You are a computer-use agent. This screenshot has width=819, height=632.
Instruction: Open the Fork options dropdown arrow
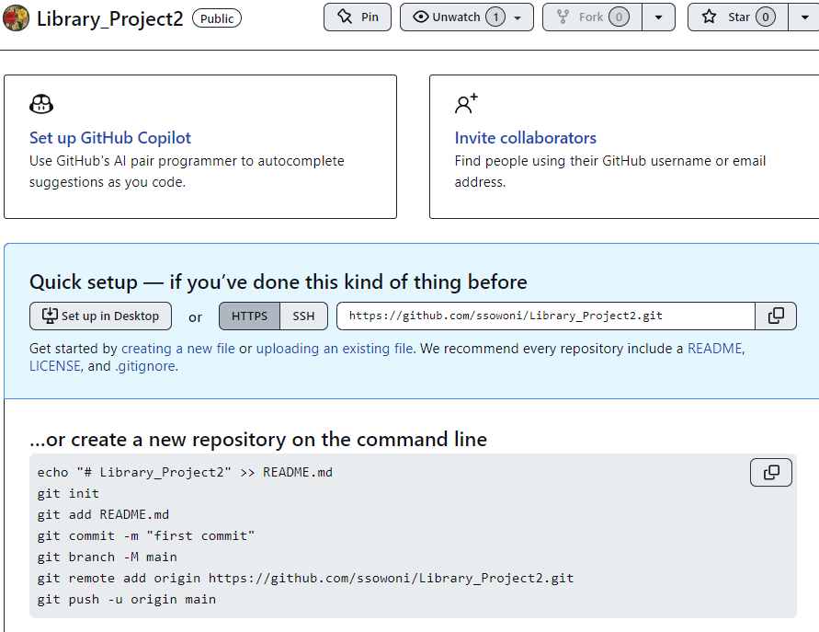pos(658,17)
